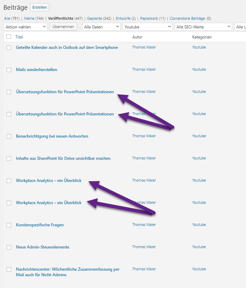
Task: Expand the "Alle Daten" date filter
Action: [x=102, y=27]
